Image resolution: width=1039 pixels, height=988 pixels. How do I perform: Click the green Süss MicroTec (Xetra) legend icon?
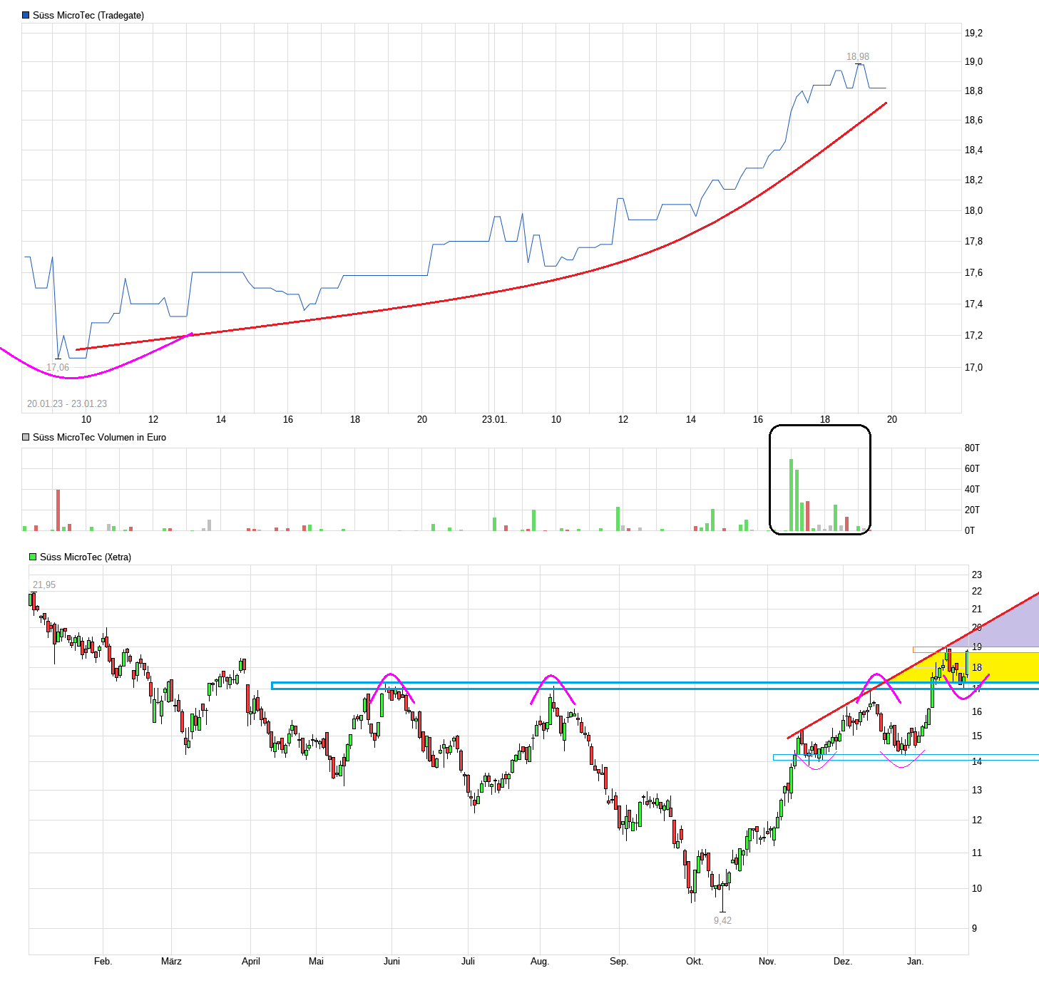point(31,556)
